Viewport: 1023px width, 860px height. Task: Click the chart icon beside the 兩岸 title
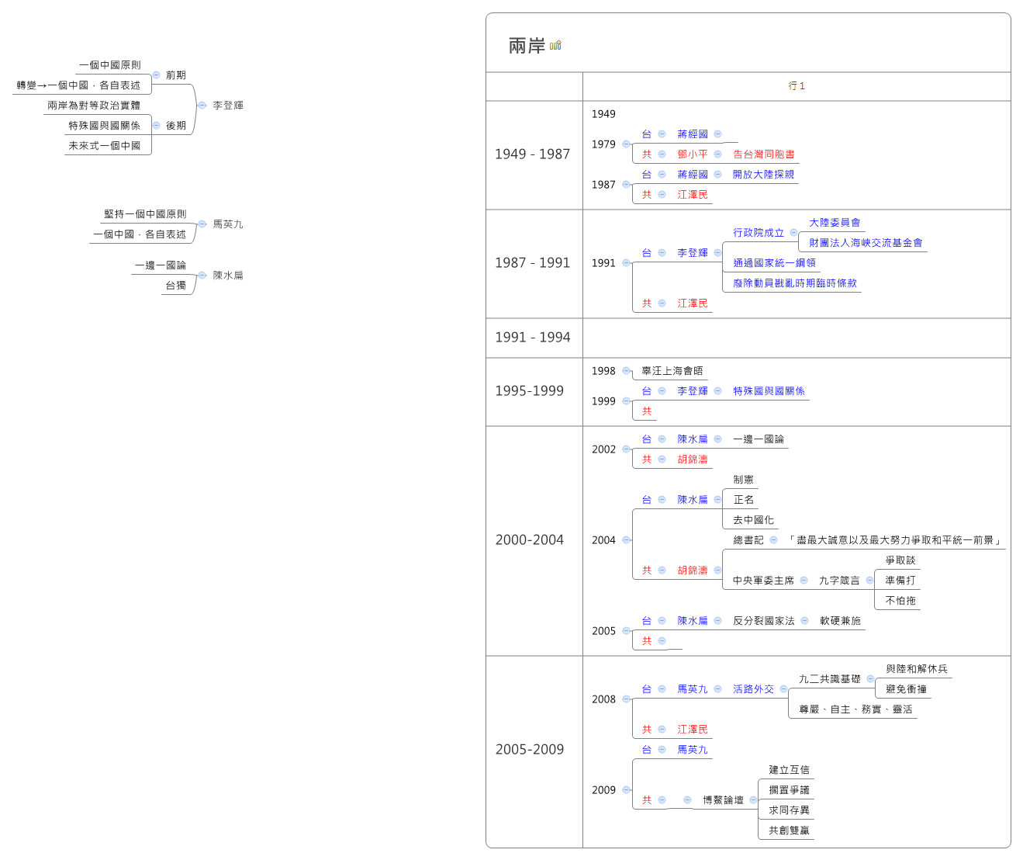pos(554,45)
